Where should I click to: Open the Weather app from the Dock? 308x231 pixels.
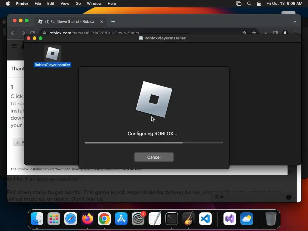[x=247, y=219]
